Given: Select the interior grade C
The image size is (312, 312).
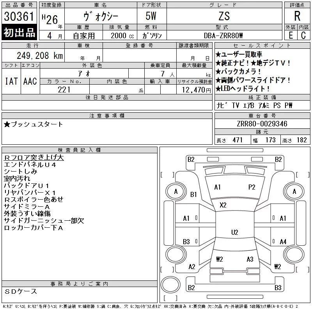Looking at the screenshot, I should click(303, 35).
